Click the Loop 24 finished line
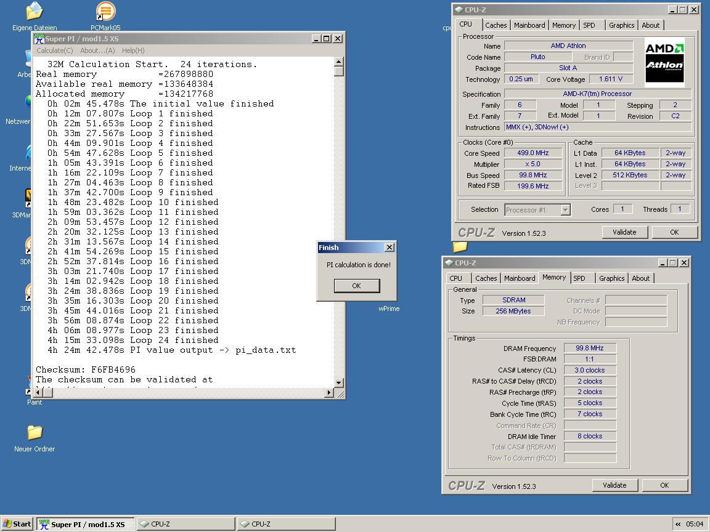 coord(133,340)
